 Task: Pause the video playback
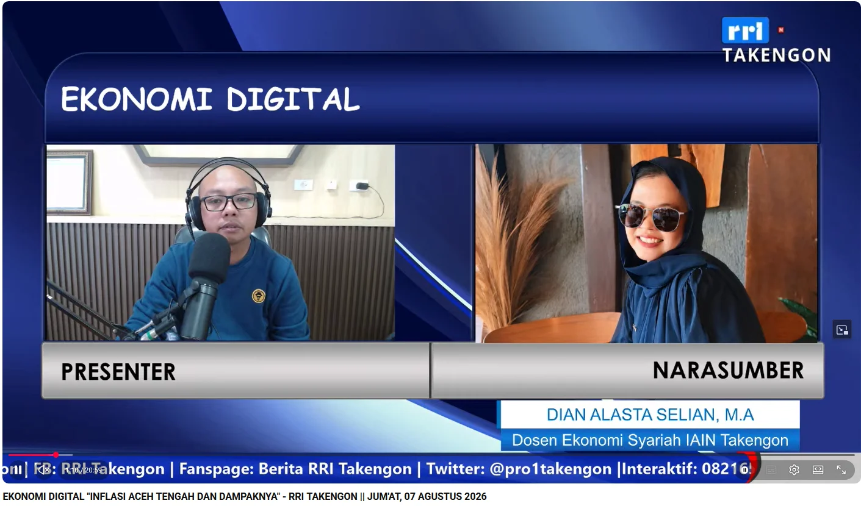tap(18, 470)
